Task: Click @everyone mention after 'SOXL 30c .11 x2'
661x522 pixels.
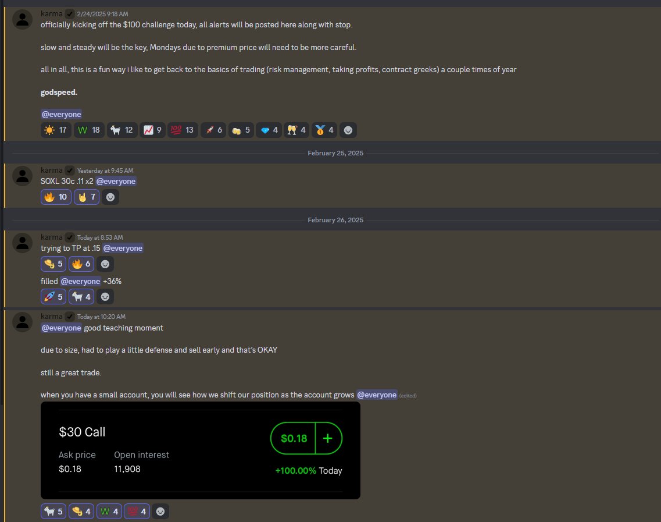Action: 116,182
